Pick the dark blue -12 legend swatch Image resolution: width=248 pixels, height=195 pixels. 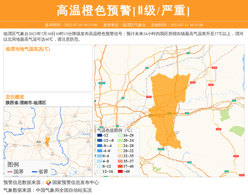tap(100, 135)
